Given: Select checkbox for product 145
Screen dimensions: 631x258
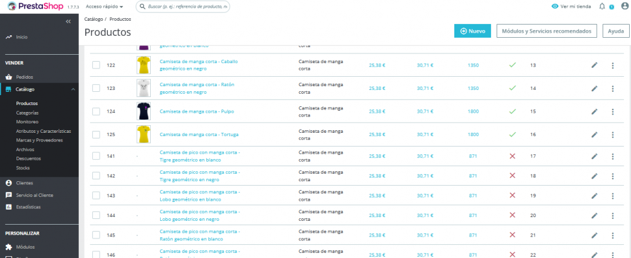Looking at the screenshot, I should tap(96, 235).
